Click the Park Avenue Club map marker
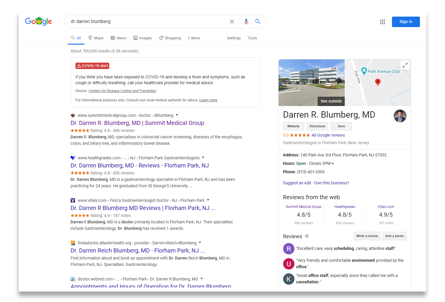This screenshot has height=302, width=445. click(x=364, y=71)
